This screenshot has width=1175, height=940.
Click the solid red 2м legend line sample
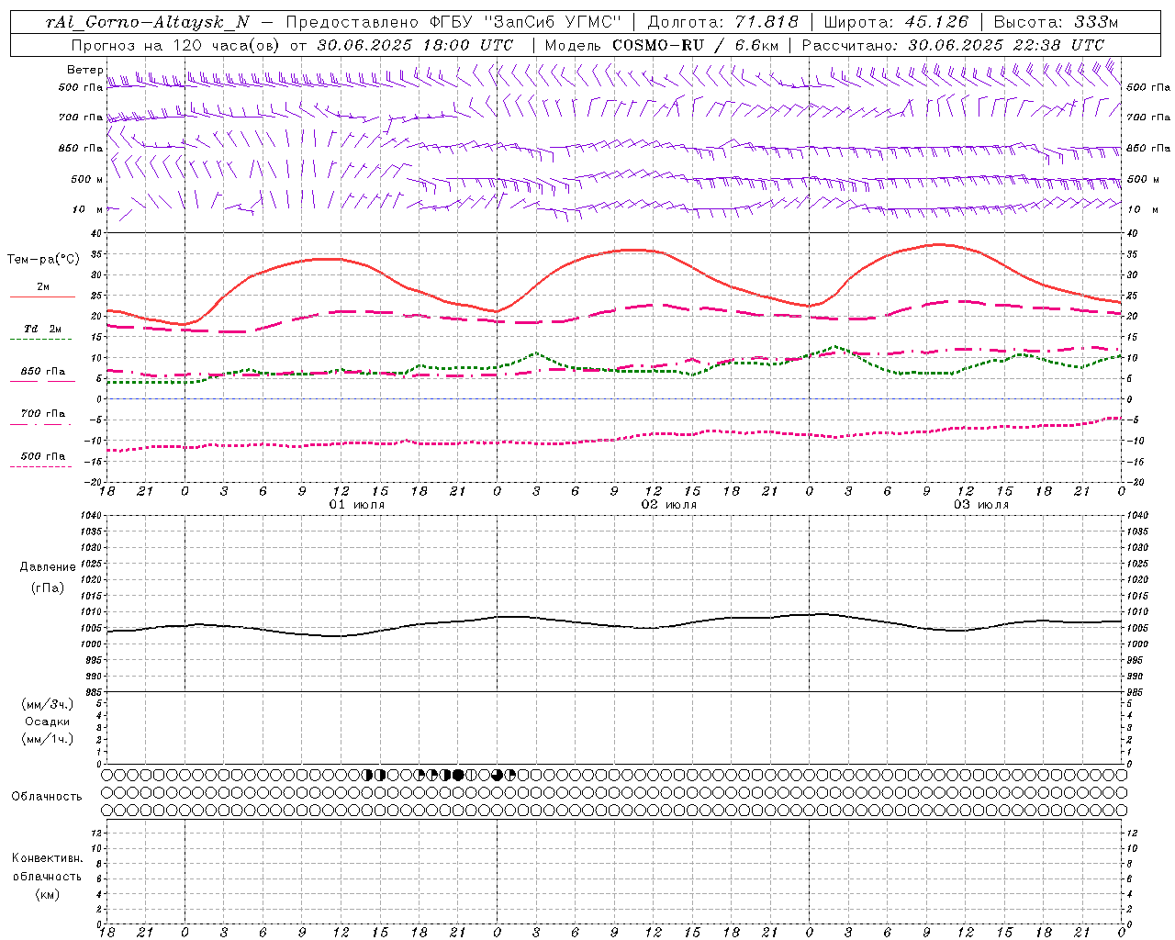(42, 297)
